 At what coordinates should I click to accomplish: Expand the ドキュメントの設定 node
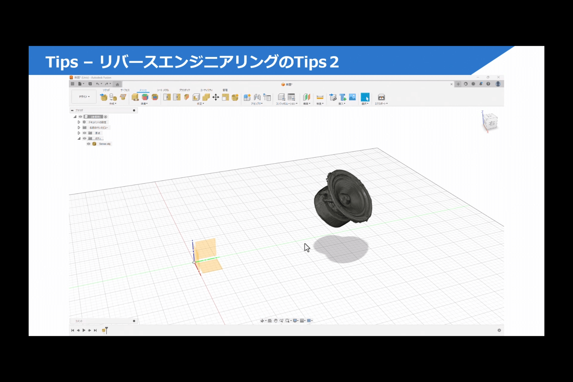click(x=79, y=122)
